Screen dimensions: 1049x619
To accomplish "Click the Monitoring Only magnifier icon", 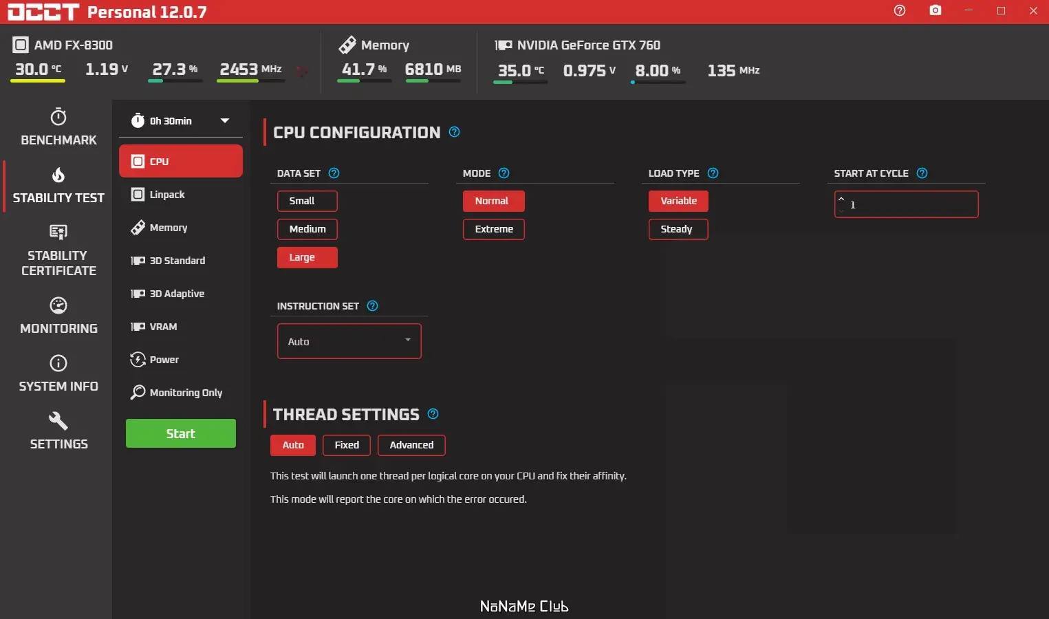I will pyautogui.click(x=138, y=393).
